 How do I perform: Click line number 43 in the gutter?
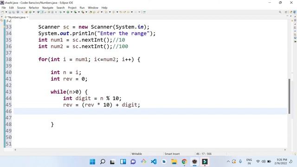(8, 92)
